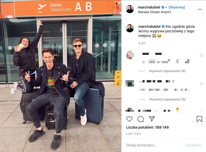
Task: Click the first commenter's avatar
Action: click(130, 55)
